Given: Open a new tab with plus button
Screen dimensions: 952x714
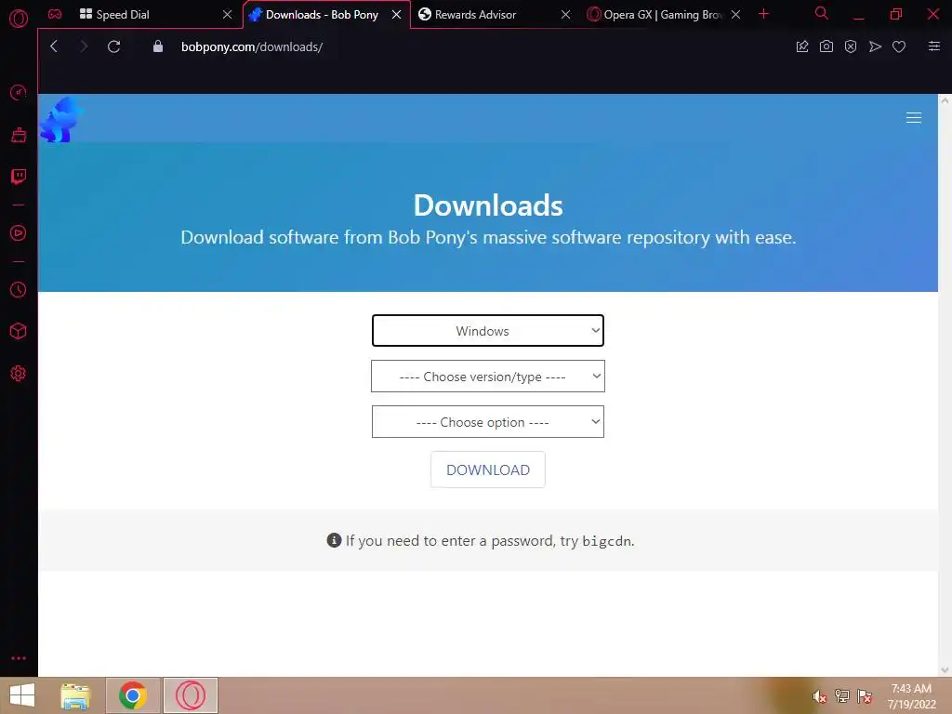Looking at the screenshot, I should 764,14.
